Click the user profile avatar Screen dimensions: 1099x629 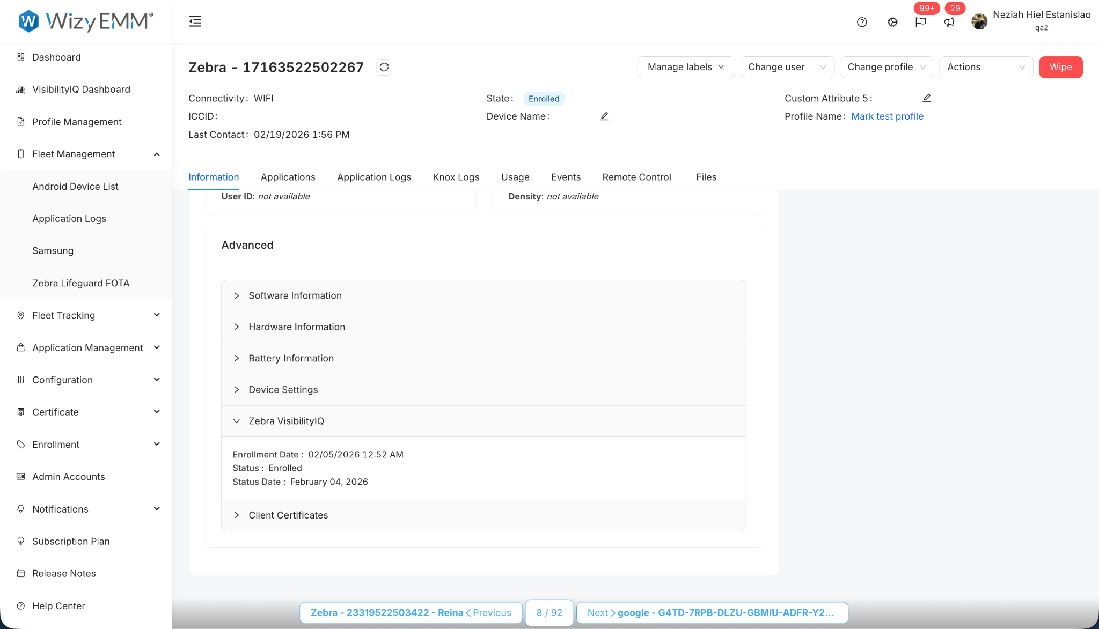pyautogui.click(x=979, y=21)
